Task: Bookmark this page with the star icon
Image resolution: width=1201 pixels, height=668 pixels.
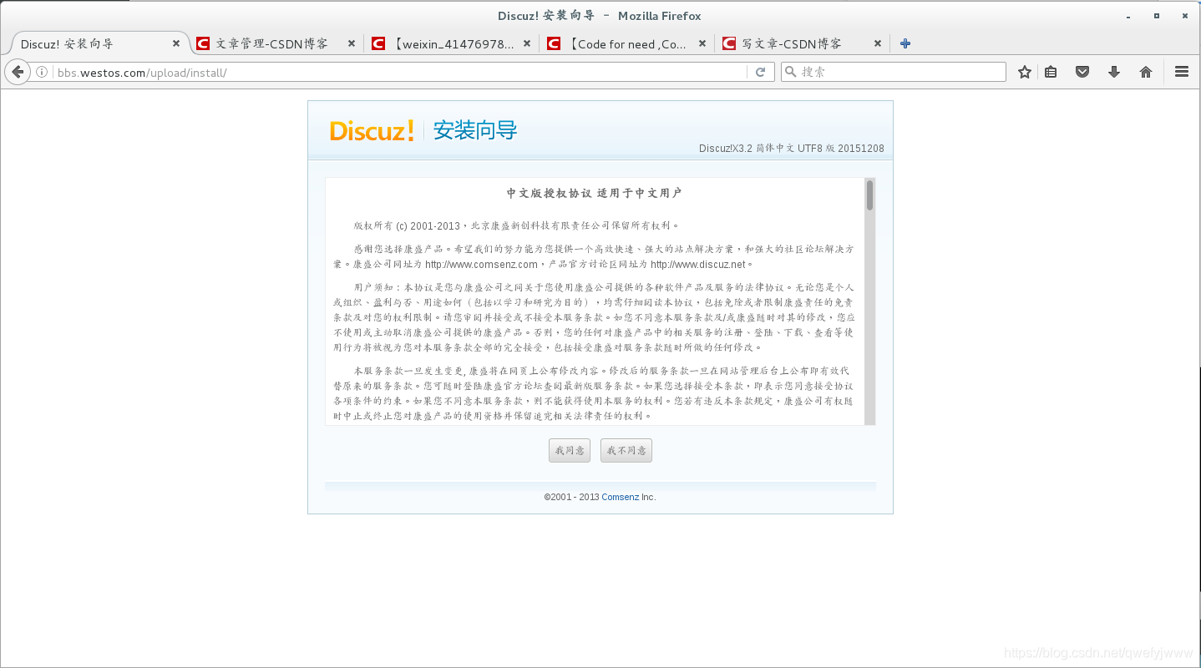Action: [1025, 72]
